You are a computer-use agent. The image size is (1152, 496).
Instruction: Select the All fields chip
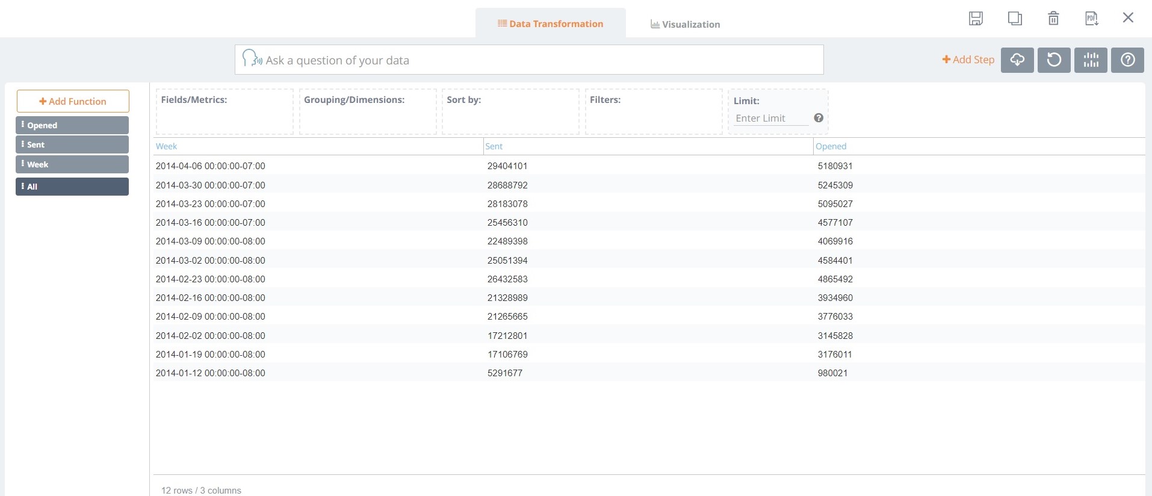point(72,187)
